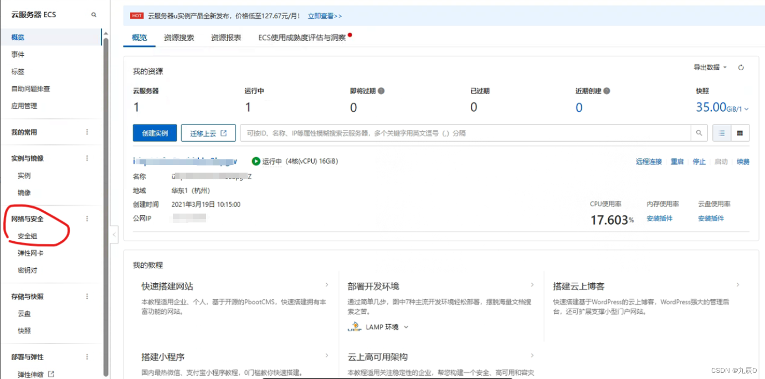Click the 停止 instance link
This screenshot has width=765, height=379.
coord(700,162)
